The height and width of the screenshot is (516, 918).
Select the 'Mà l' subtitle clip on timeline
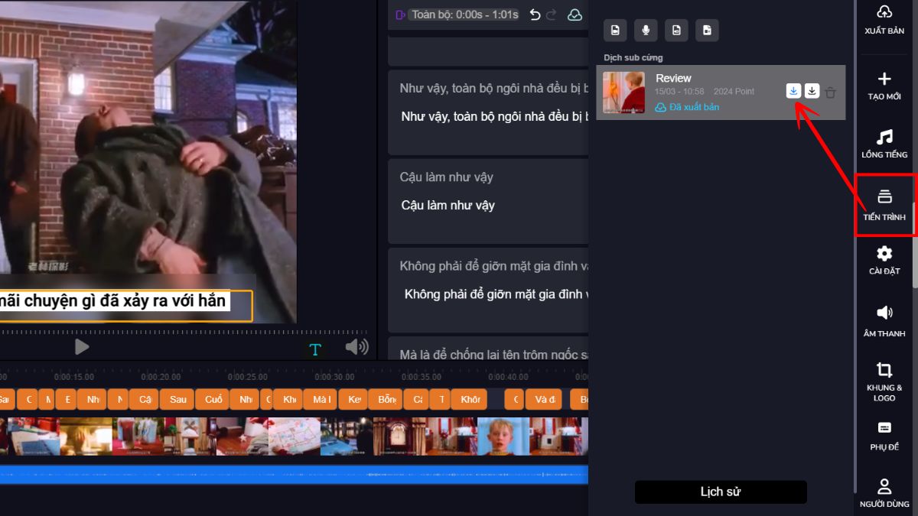coord(321,399)
